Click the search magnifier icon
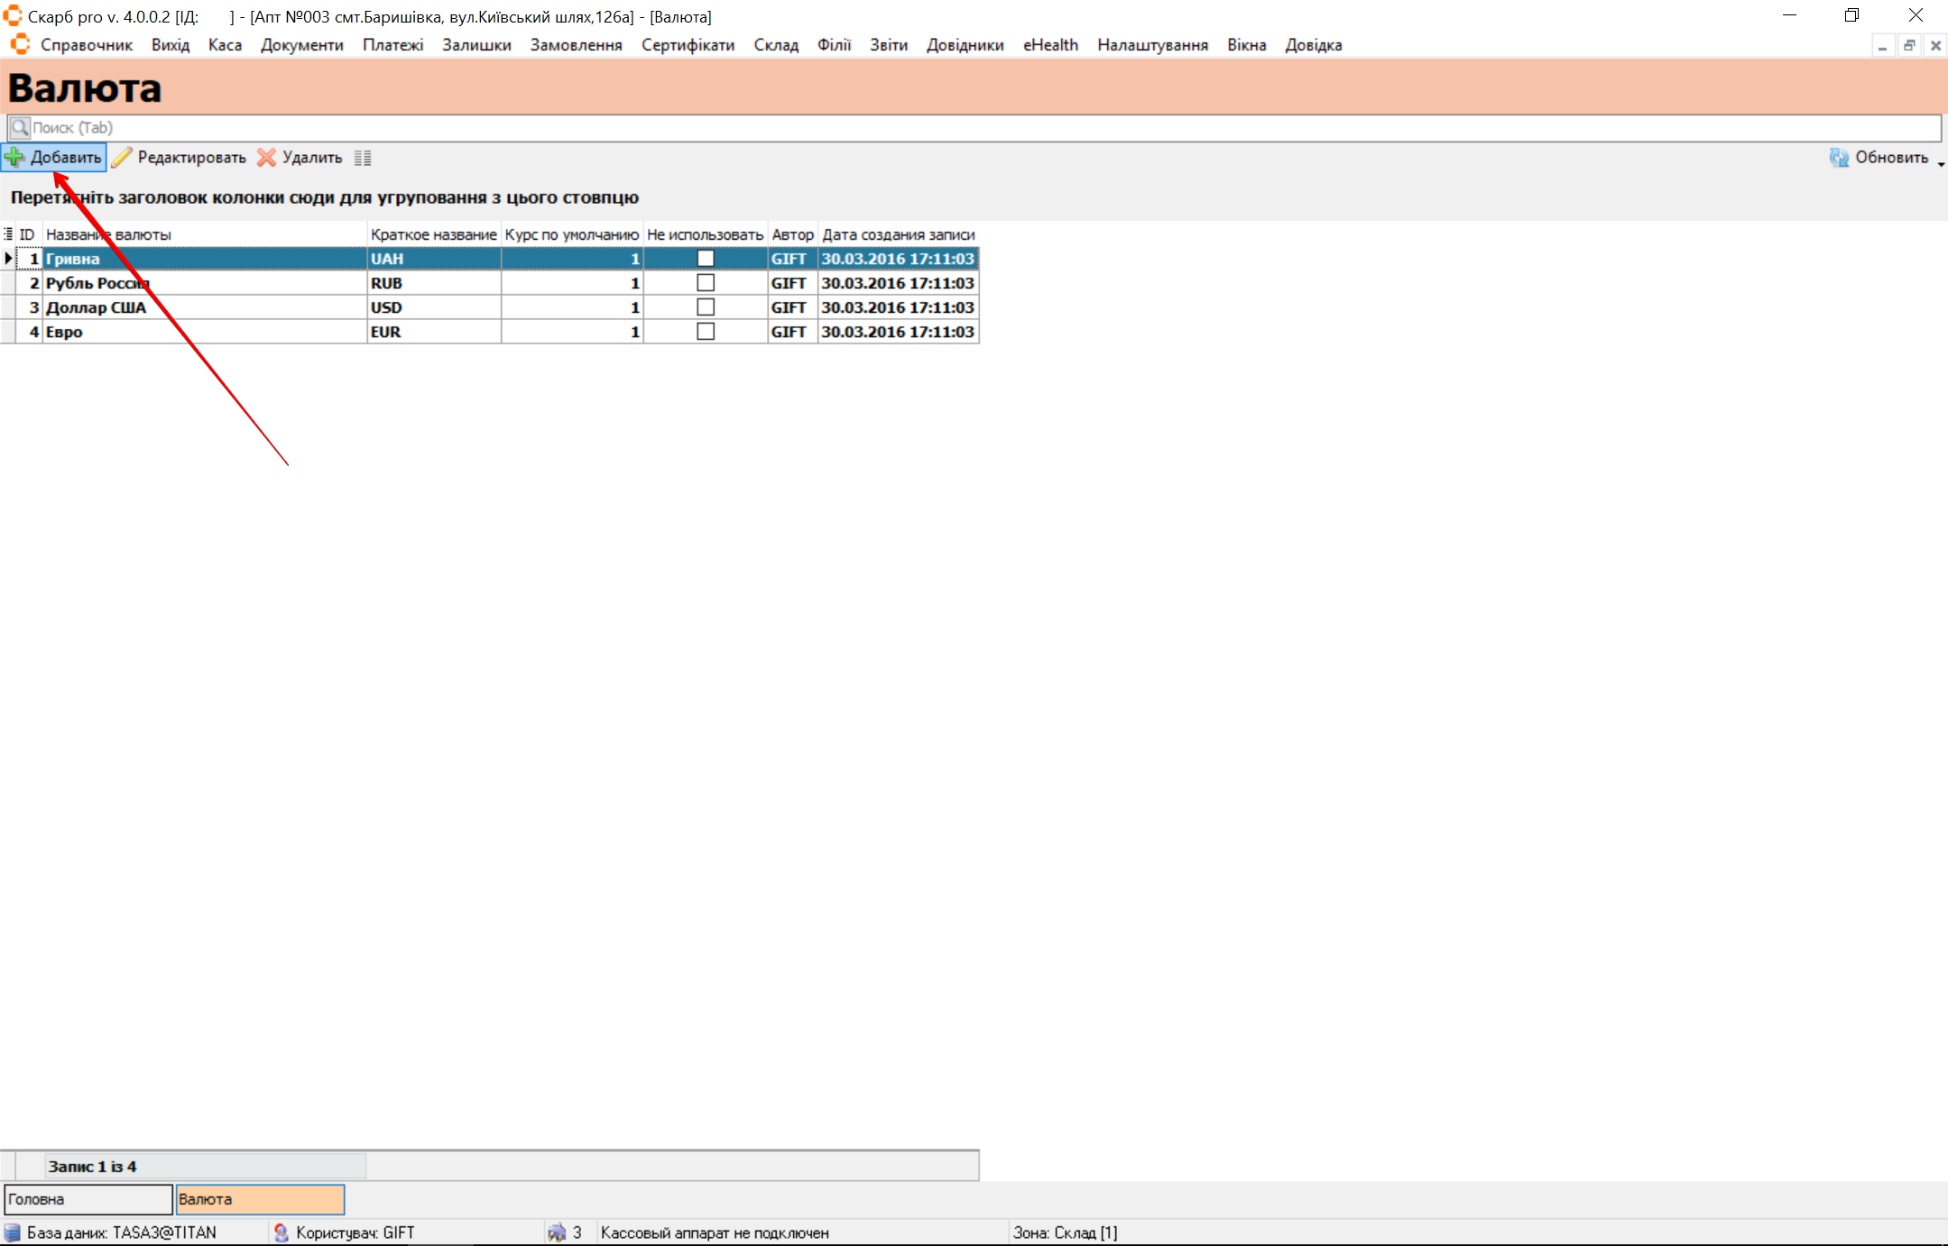 point(20,127)
